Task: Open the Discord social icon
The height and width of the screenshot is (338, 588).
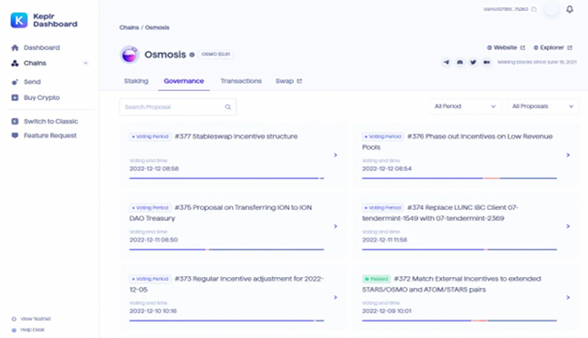Action: 460,62
